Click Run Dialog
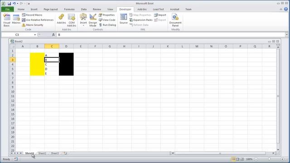The width and height of the screenshot is (290, 163). pos(107,25)
